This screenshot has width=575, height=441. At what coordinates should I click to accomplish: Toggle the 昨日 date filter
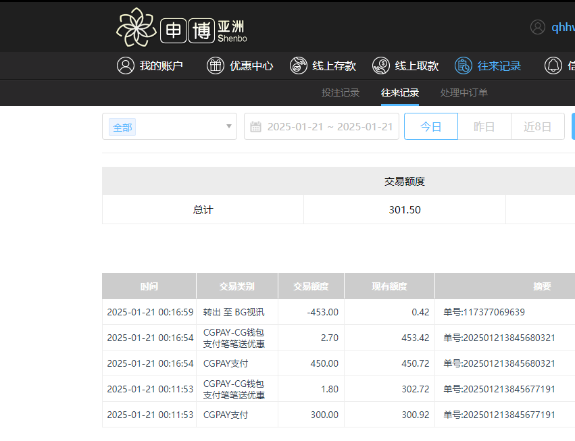(x=484, y=126)
